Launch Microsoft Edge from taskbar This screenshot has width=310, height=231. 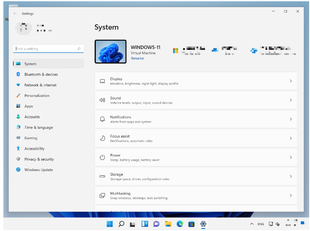(180, 224)
